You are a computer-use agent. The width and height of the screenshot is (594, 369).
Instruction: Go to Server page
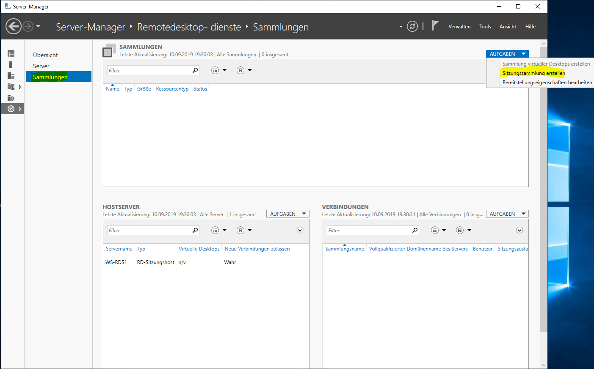tap(41, 66)
